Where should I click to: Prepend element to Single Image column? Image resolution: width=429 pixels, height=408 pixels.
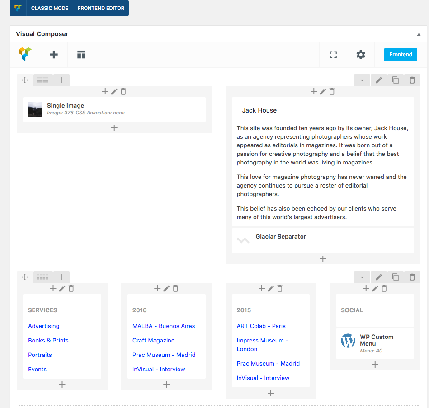point(105,91)
